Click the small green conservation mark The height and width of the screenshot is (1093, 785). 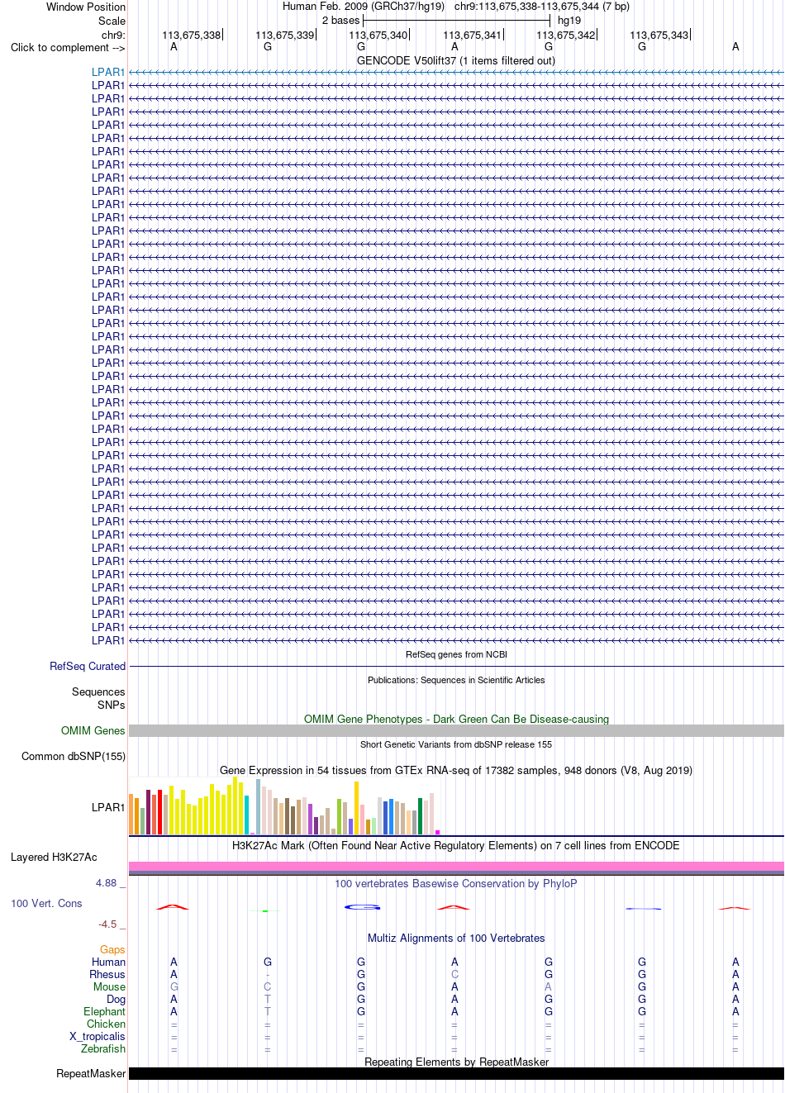[x=265, y=910]
